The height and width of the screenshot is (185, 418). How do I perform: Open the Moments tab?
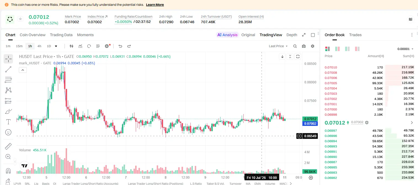coord(85,35)
